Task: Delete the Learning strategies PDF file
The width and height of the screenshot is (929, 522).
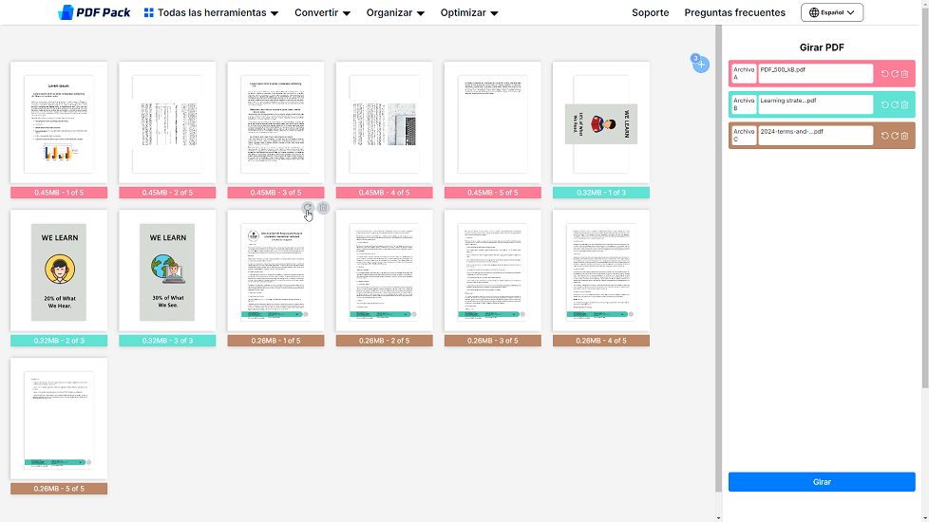Action: coord(904,104)
